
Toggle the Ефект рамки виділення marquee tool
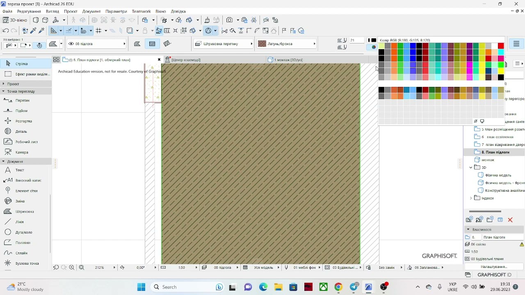coord(26,74)
